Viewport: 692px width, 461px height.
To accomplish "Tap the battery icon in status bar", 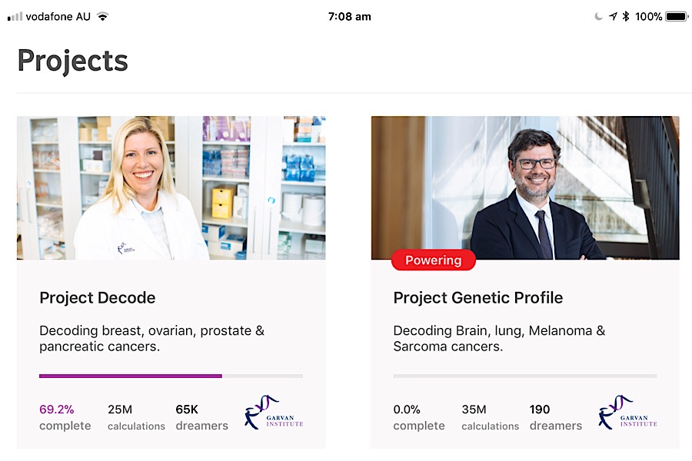I will 677,16.
